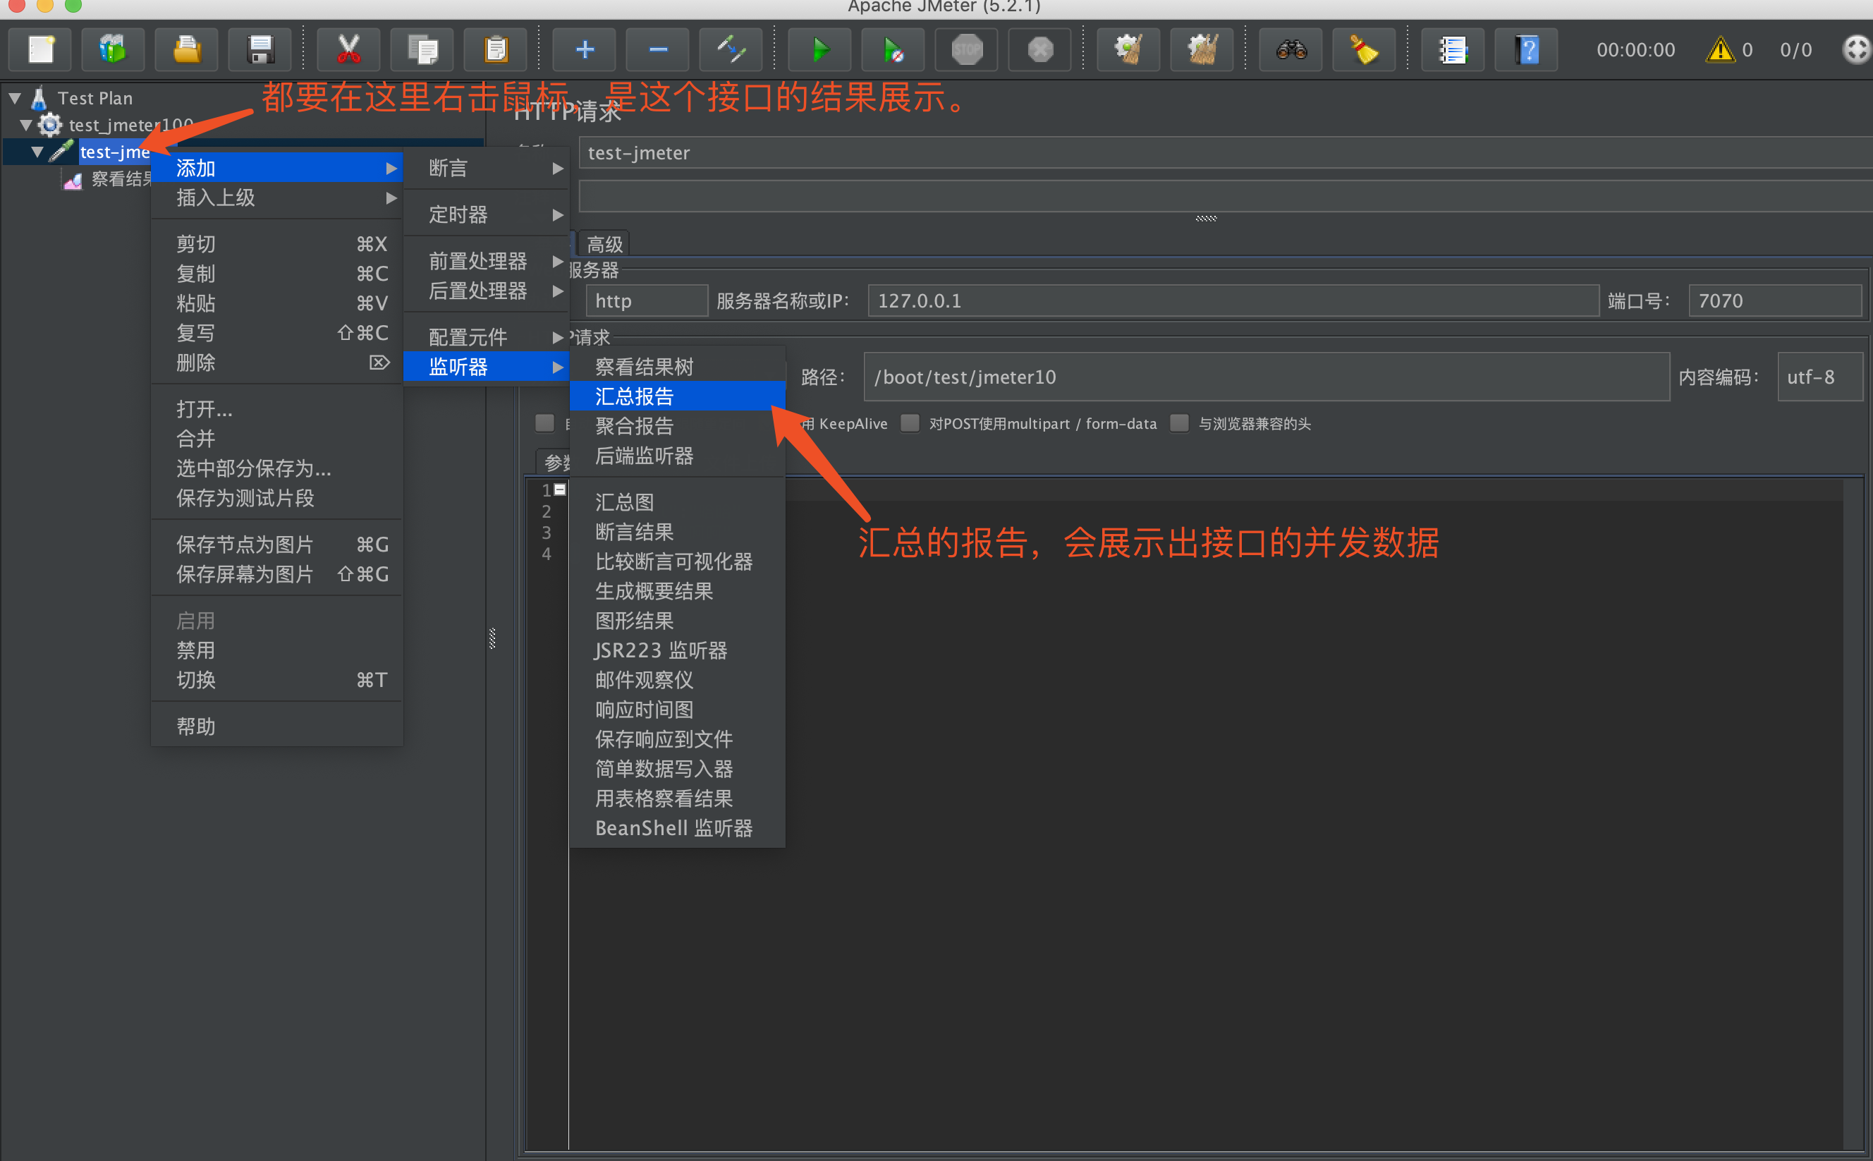Open the 后置处理器 submenu
This screenshot has width=1873, height=1161.
(487, 291)
